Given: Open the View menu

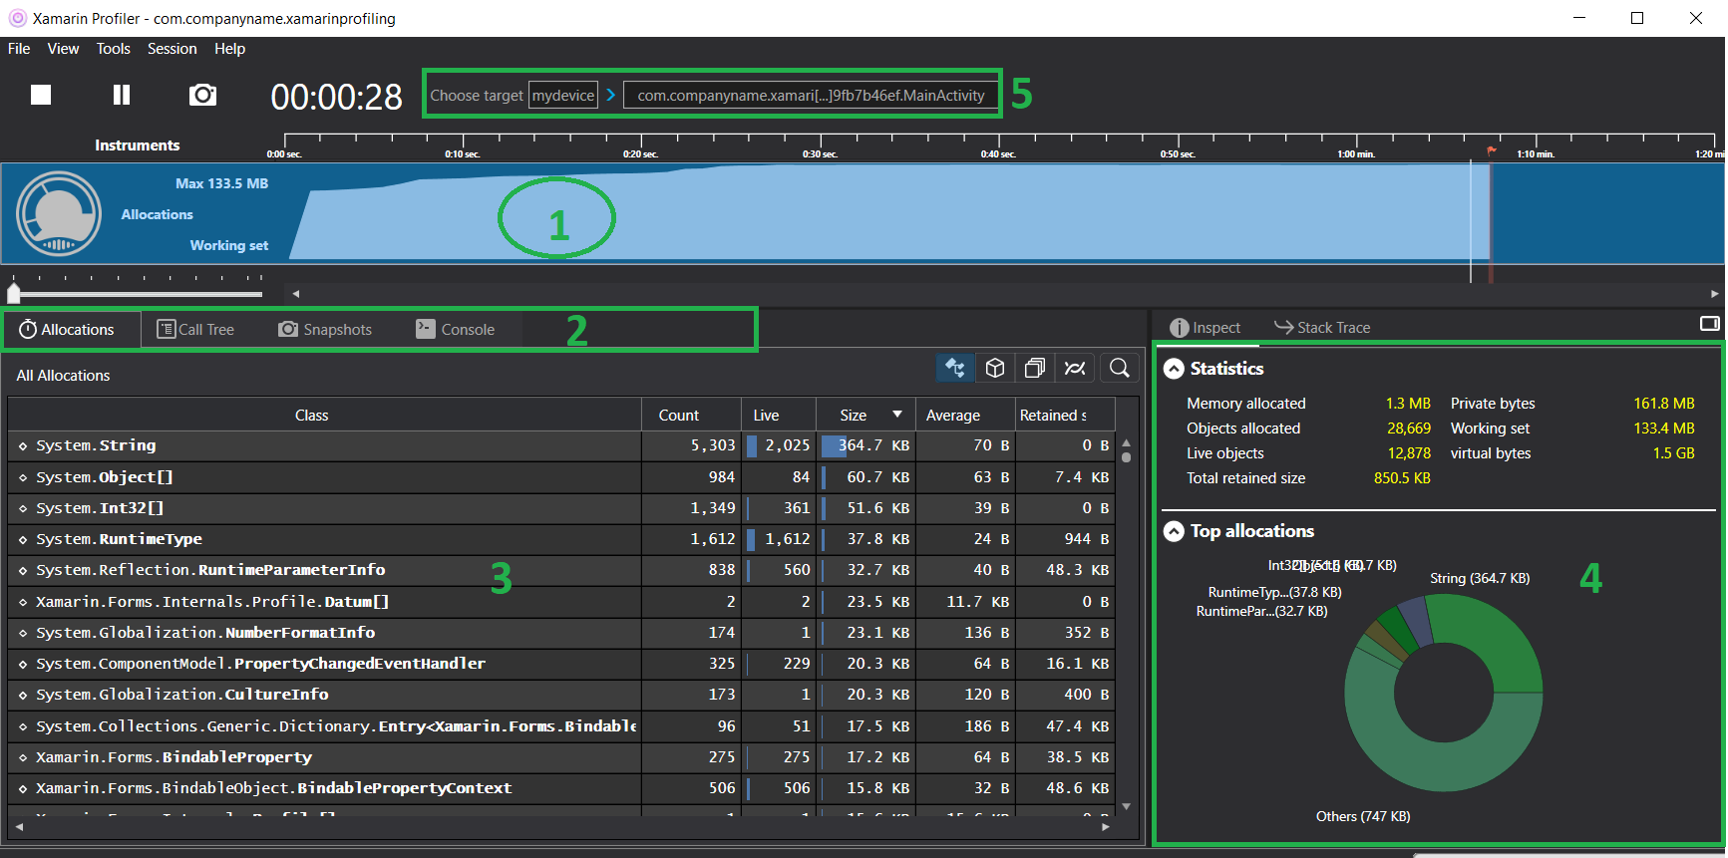Looking at the screenshot, I should pyautogui.click(x=63, y=49).
